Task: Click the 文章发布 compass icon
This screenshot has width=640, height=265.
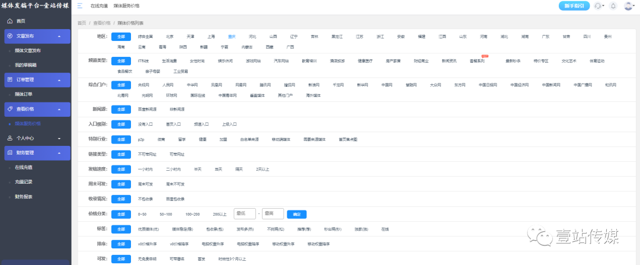Action: click(x=9, y=36)
